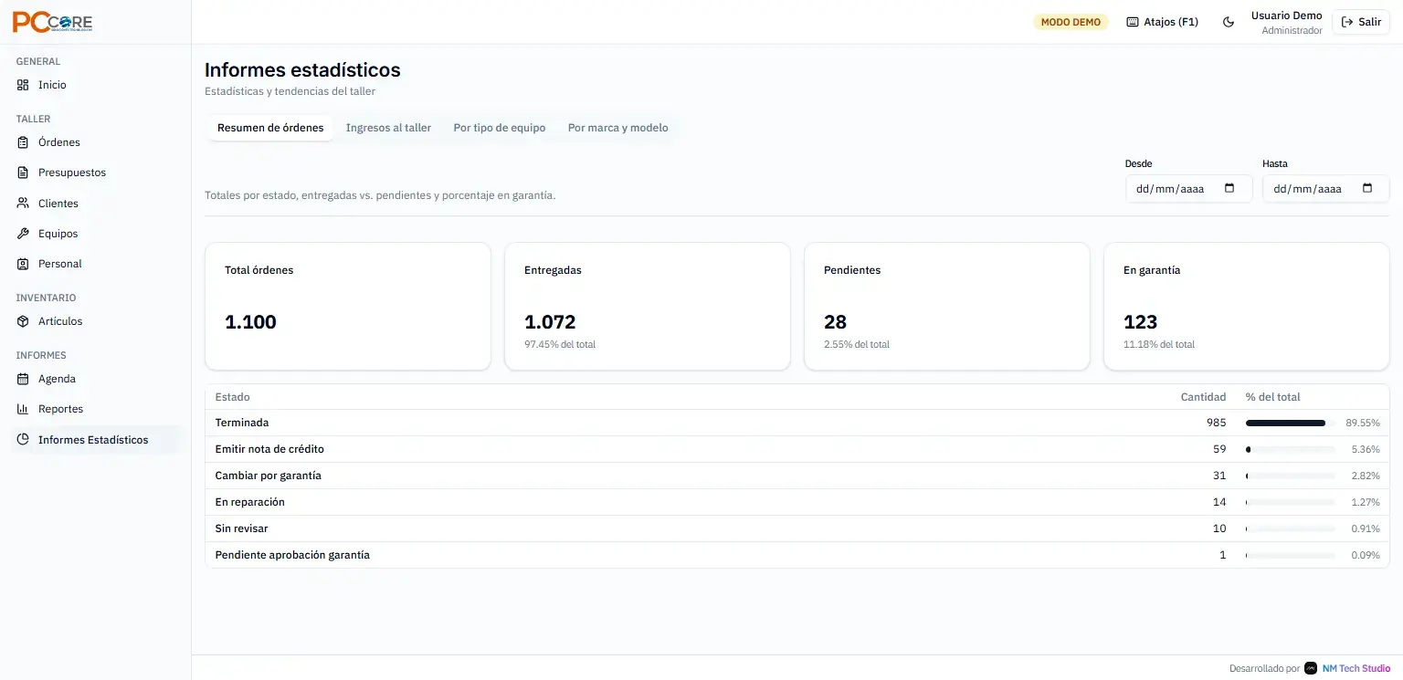The height and width of the screenshot is (680, 1403).
Task: Log out using the Salir button
Action: click(1361, 22)
